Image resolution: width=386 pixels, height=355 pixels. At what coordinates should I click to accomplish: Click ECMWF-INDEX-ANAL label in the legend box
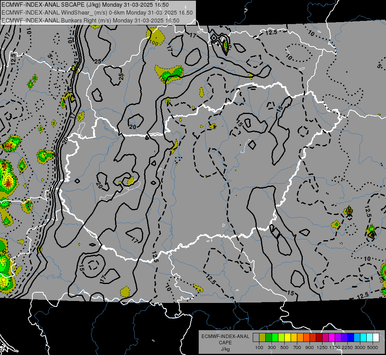point(225,336)
